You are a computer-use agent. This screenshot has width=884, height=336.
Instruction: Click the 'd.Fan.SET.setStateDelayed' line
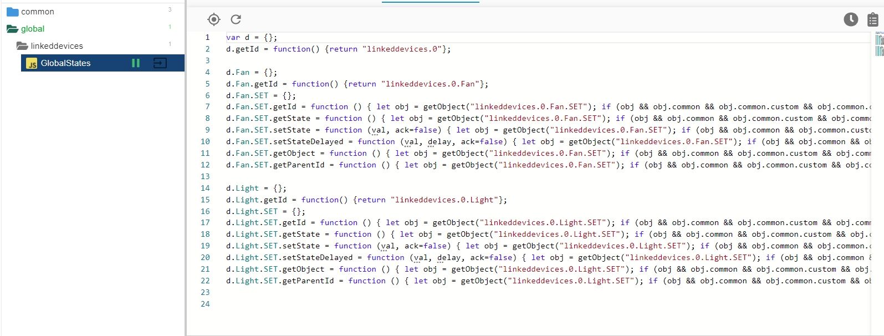coord(548,141)
